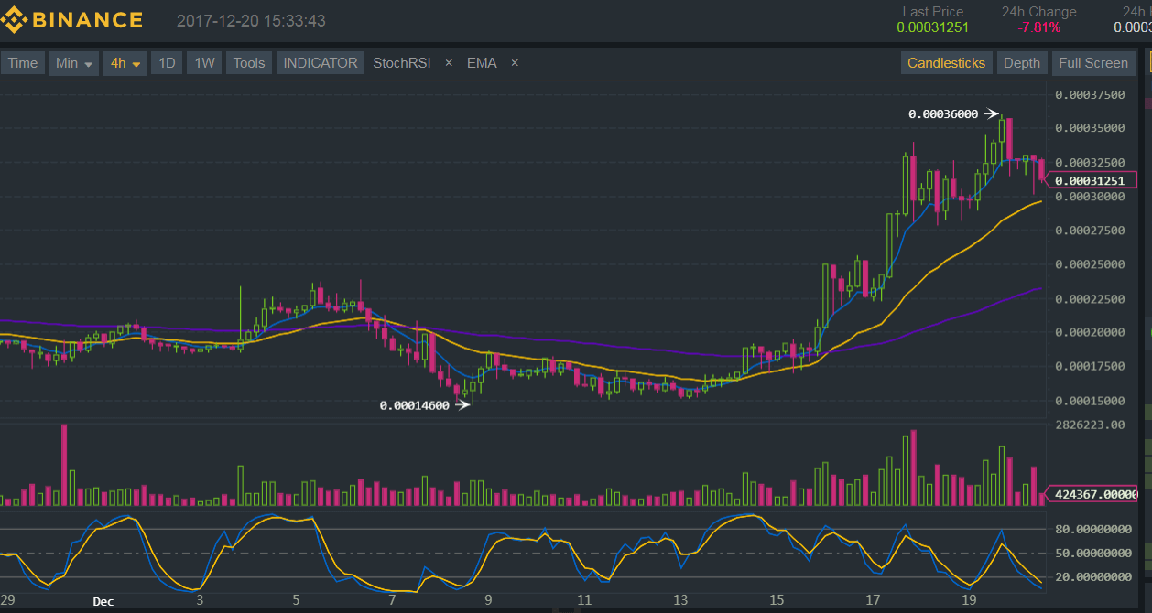This screenshot has height=613, width=1152.
Task: Switch to the Depth chart tab
Action: [1021, 63]
